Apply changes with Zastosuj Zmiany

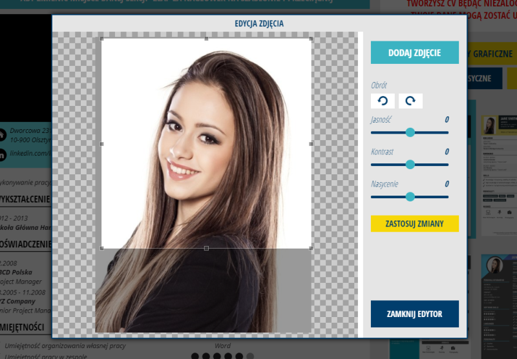414,223
